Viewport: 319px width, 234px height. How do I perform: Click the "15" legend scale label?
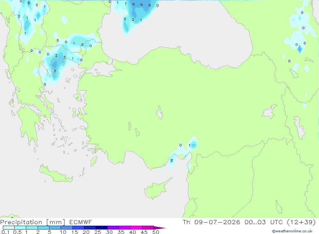75,232
